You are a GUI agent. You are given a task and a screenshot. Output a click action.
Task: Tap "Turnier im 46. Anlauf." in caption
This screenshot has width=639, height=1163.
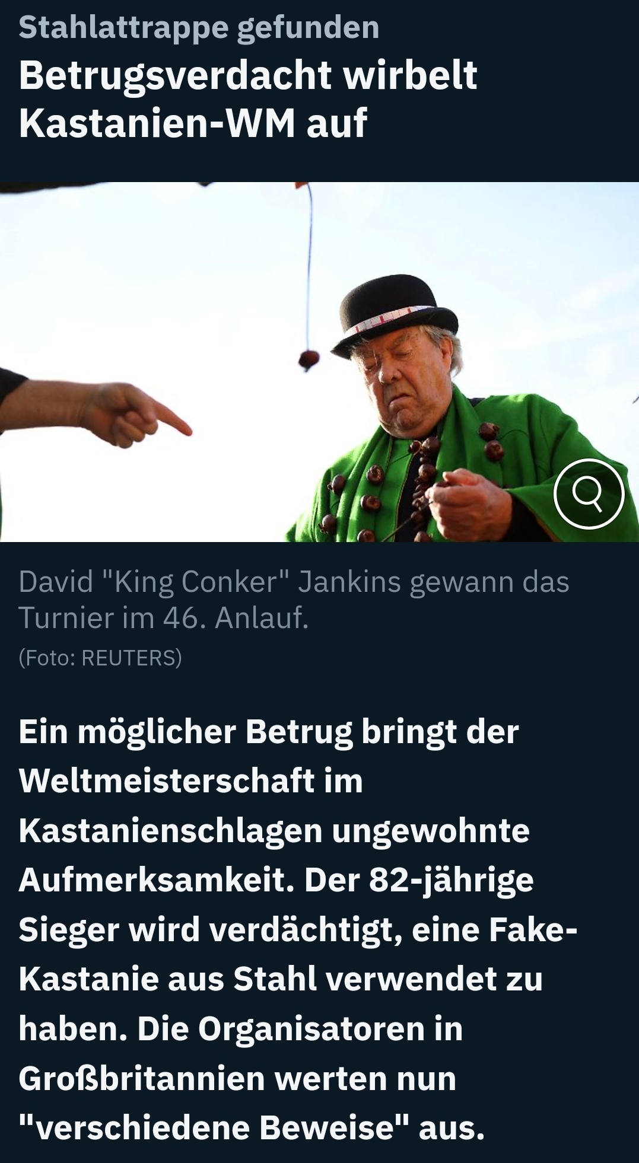(x=164, y=618)
